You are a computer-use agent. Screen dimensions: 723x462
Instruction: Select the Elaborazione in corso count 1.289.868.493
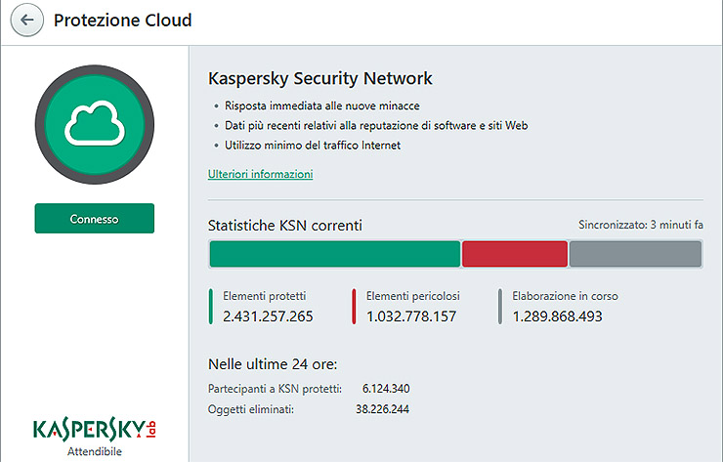click(x=557, y=316)
